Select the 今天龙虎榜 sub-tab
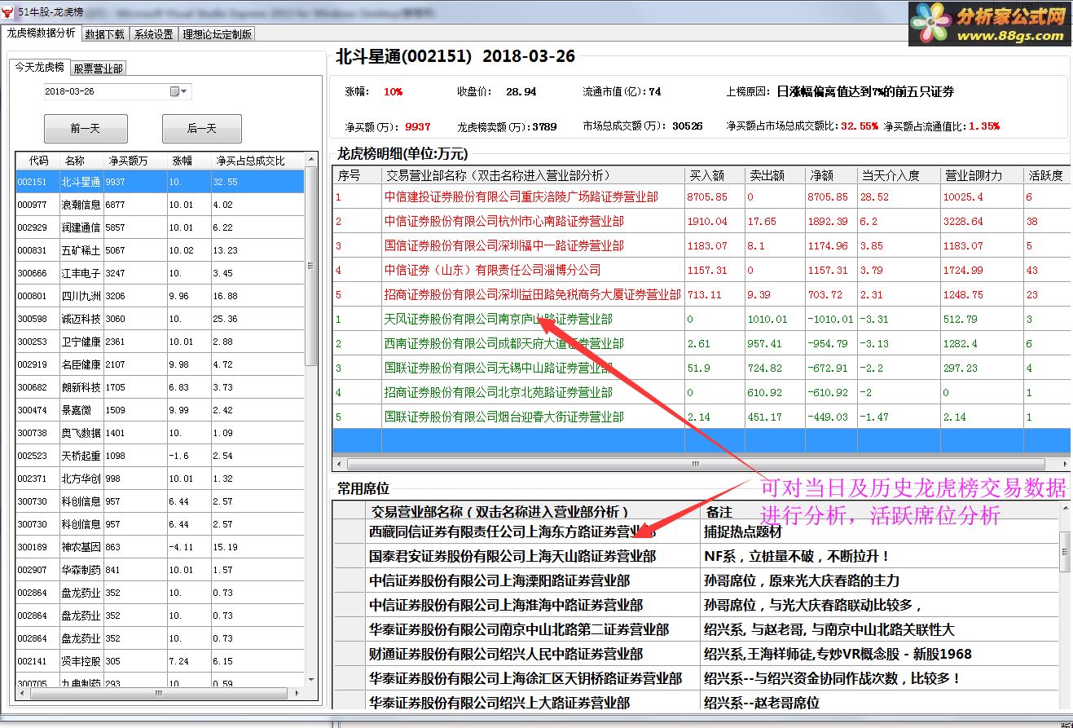The height and width of the screenshot is (728, 1073). coord(39,68)
